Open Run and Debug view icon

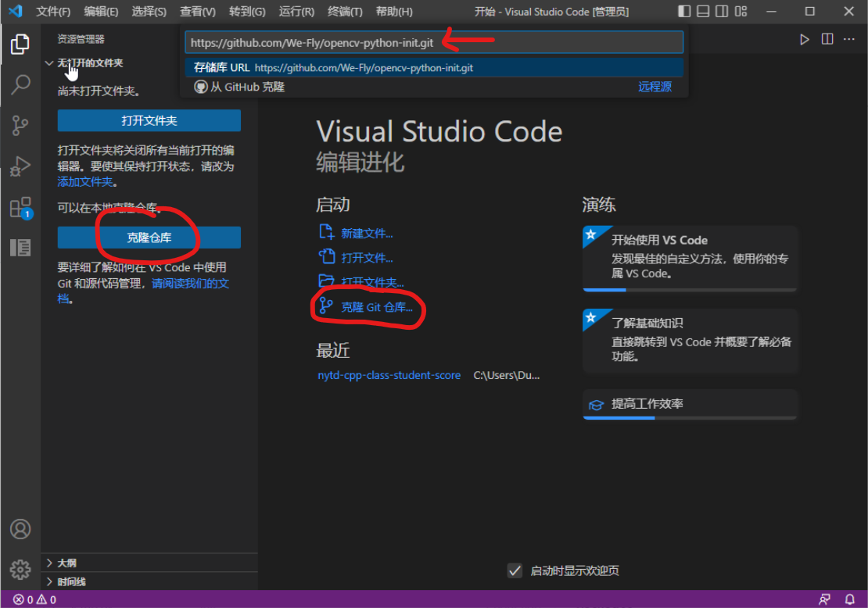20,166
